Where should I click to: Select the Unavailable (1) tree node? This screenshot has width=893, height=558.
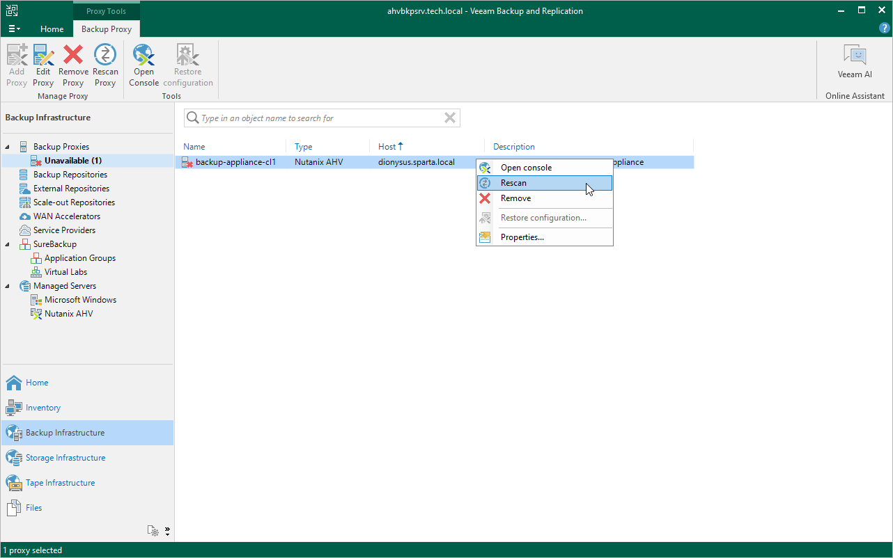73,161
